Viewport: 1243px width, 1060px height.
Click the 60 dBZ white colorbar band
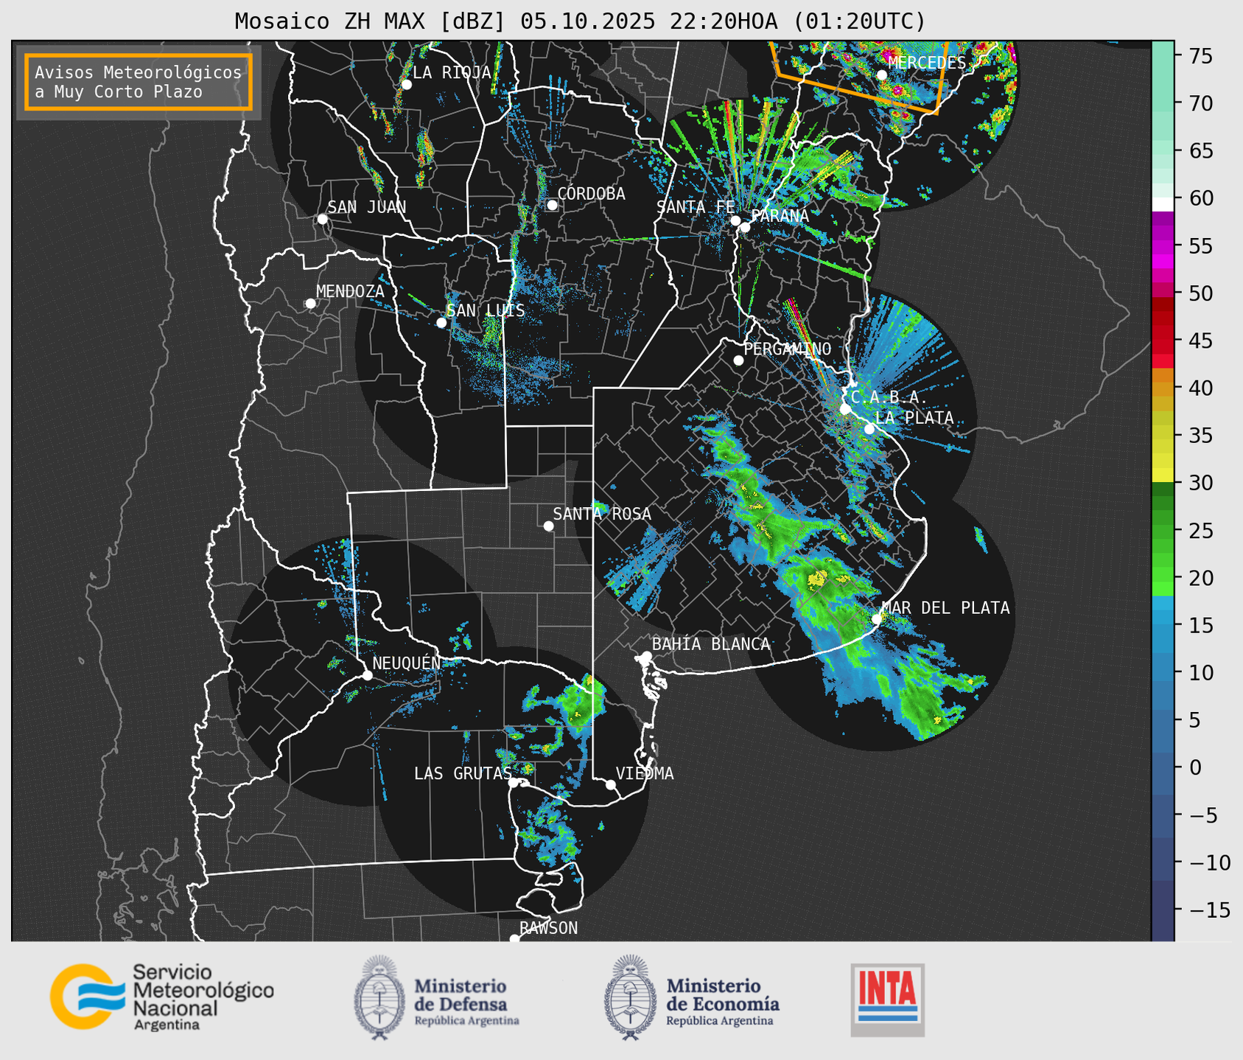tap(1163, 203)
